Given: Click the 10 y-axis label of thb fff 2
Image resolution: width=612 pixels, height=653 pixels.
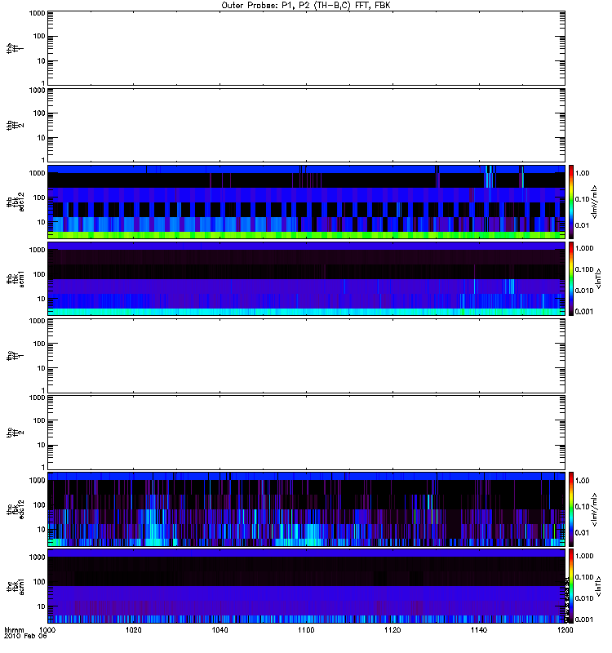Looking at the screenshot, I should tap(42, 138).
